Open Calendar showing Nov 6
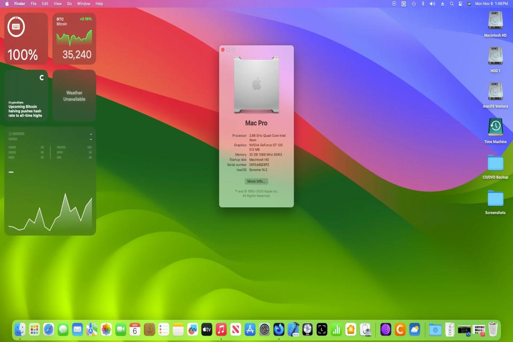The image size is (513, 342). point(135,330)
